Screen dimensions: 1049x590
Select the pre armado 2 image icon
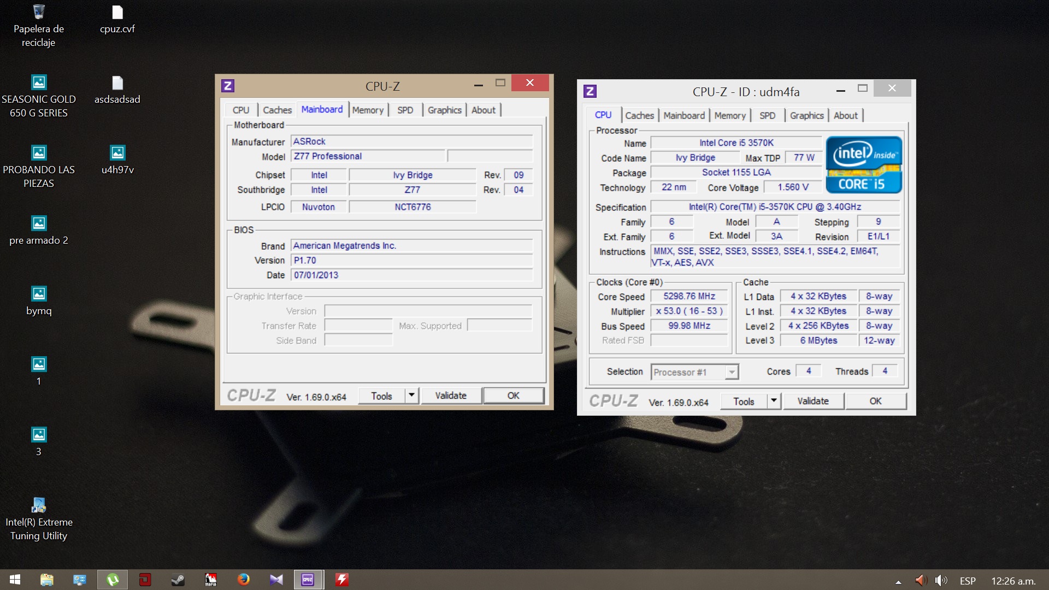[38, 231]
